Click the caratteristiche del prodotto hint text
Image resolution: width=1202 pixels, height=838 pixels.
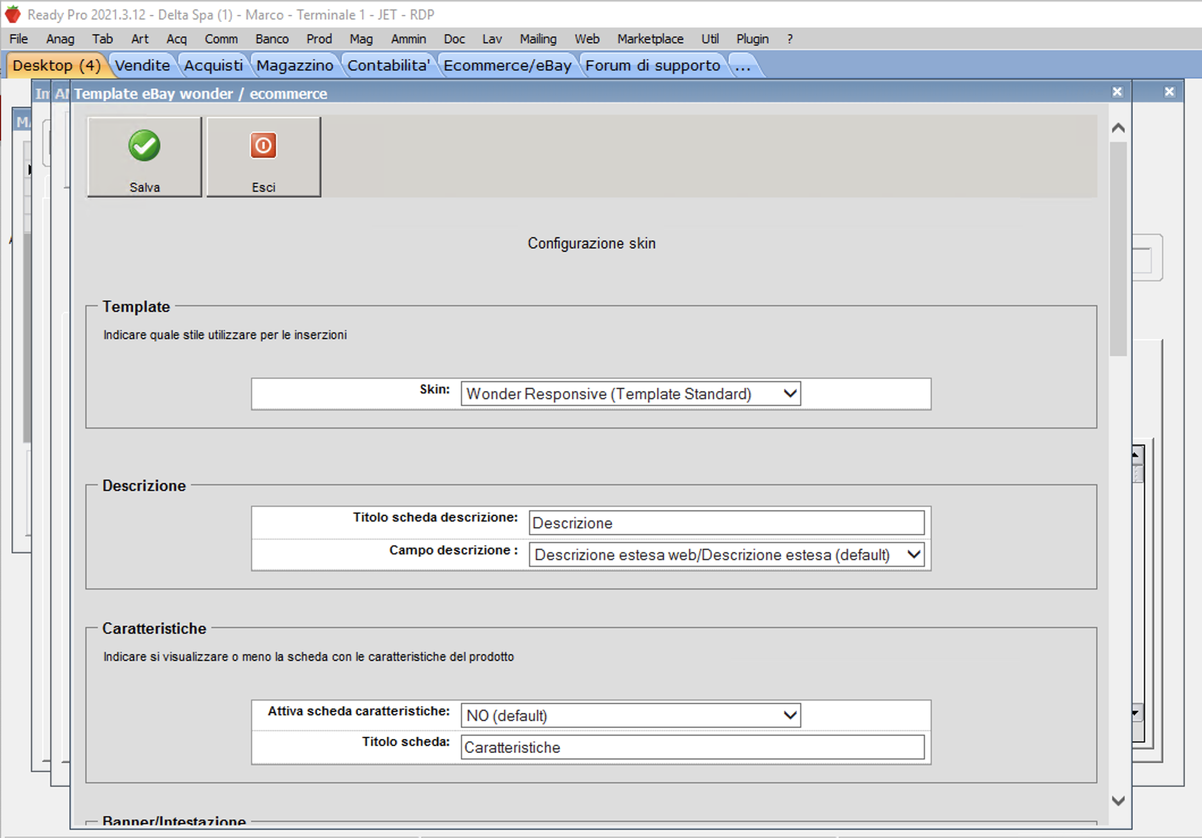(309, 657)
